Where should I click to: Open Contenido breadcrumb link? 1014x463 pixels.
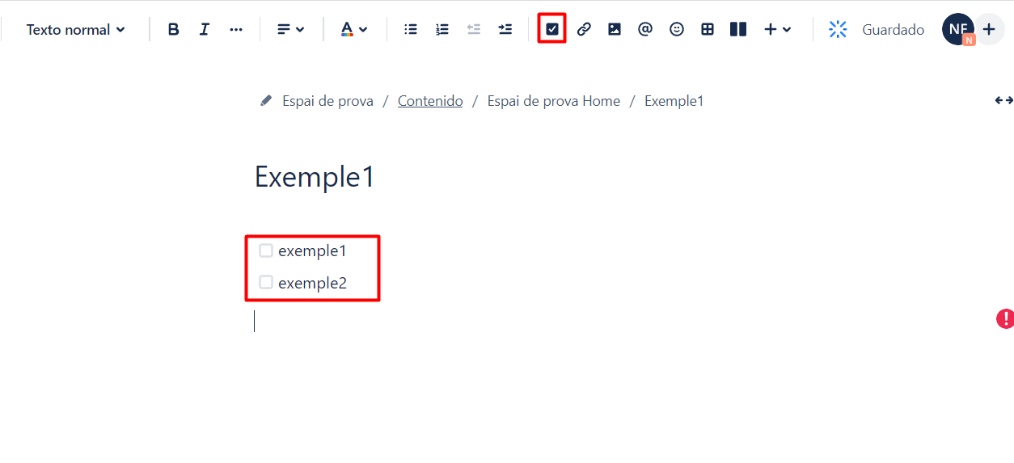pyautogui.click(x=430, y=101)
